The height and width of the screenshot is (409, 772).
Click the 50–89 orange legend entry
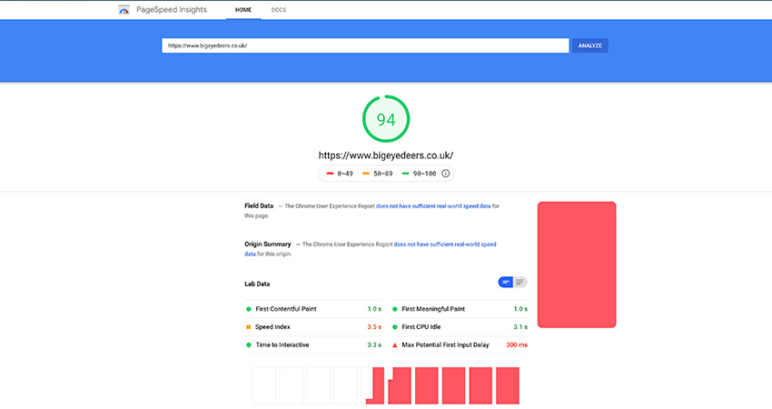(x=378, y=174)
